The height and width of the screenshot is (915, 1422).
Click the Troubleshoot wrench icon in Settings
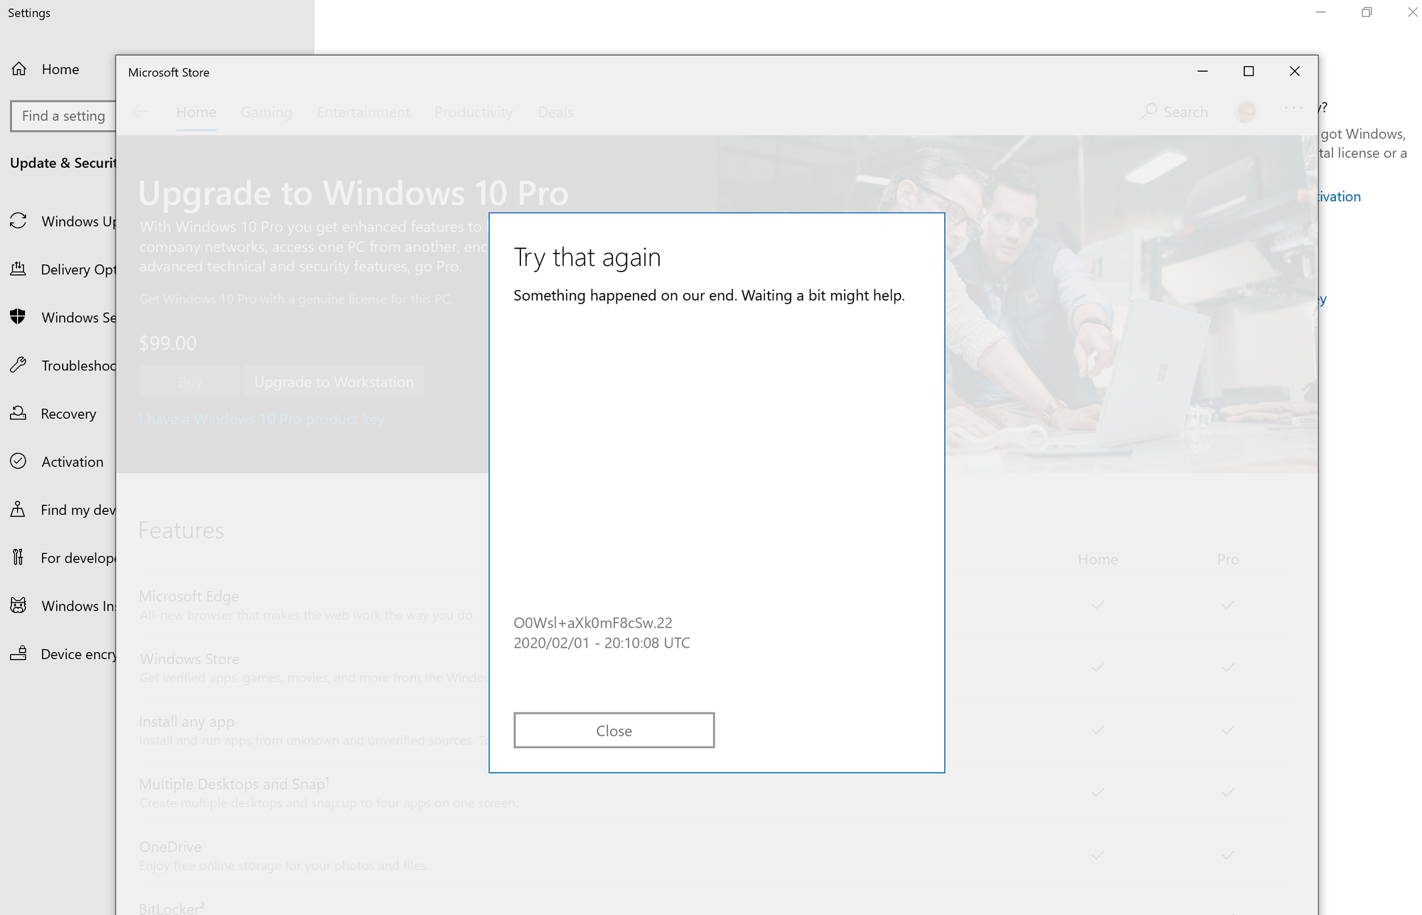click(x=18, y=365)
